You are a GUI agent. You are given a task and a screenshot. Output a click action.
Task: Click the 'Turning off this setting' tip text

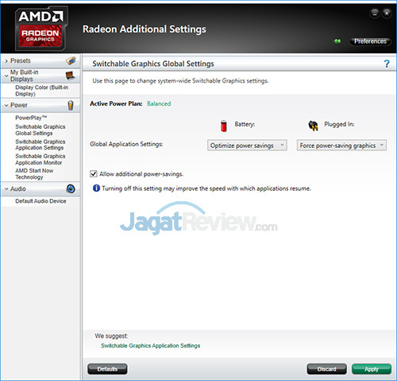click(x=206, y=189)
